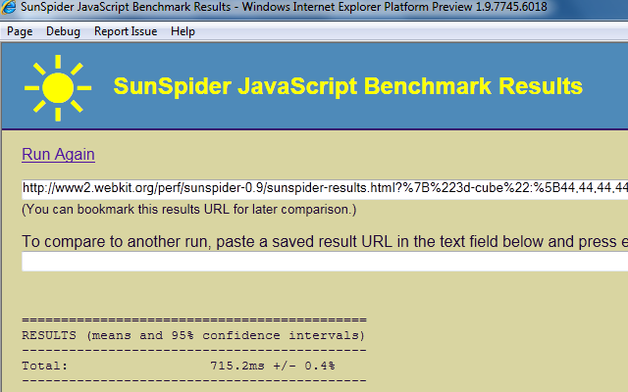628x392 pixels.
Task: Click the yellow sun SunSpider logo
Action: [58, 87]
